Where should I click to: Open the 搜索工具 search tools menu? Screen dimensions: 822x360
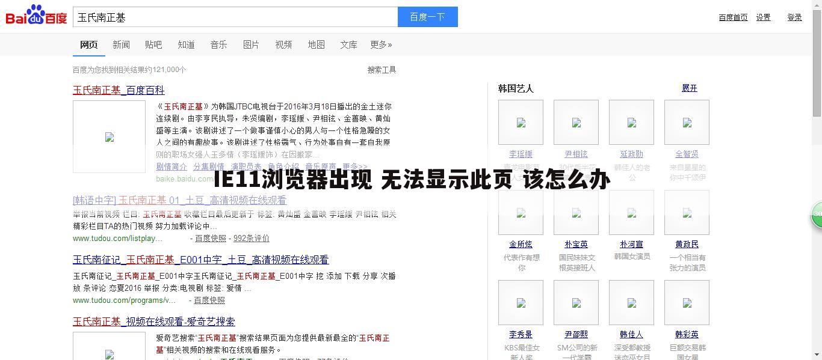pos(381,70)
